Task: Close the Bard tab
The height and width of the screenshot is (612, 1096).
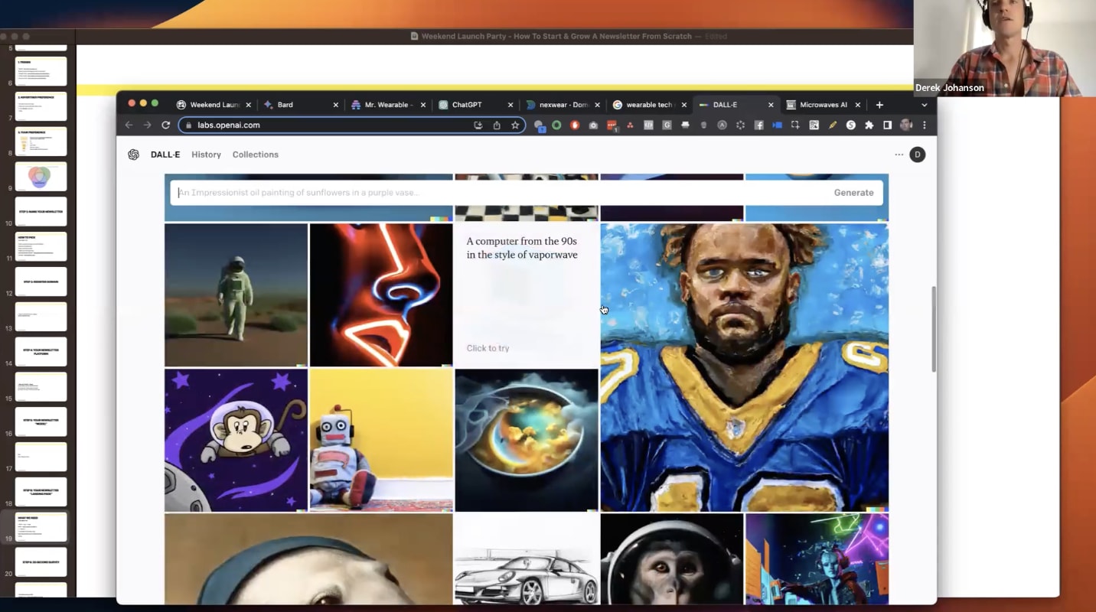Action: pos(335,105)
